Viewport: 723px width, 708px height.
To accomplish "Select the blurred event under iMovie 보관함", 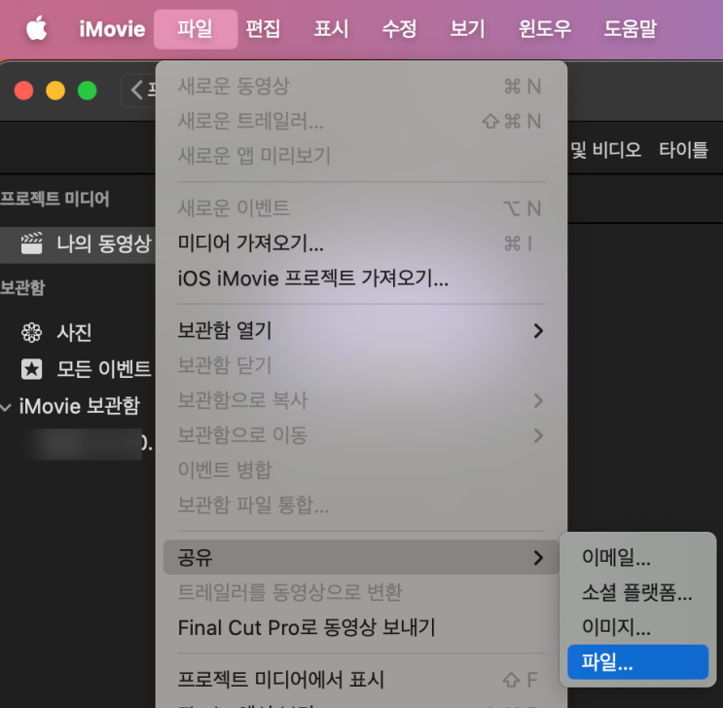I will point(86,444).
